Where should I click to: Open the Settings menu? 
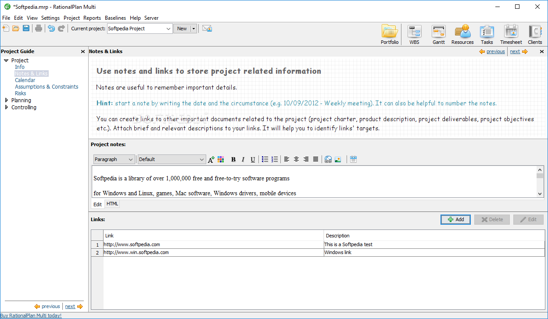50,18
